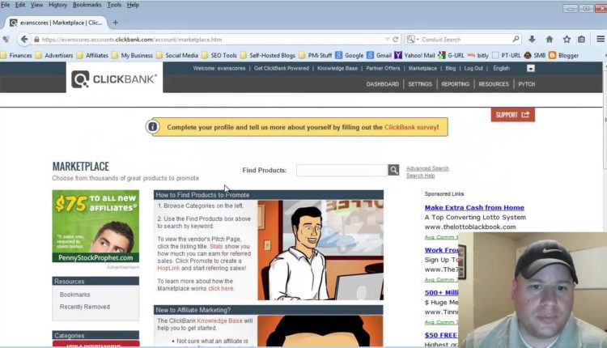Click the red SUPPORT button
607x348 pixels.
tap(513, 115)
